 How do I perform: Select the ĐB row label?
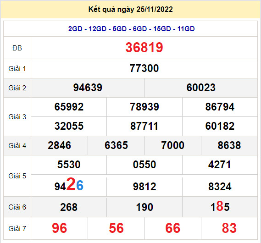pos(17,48)
